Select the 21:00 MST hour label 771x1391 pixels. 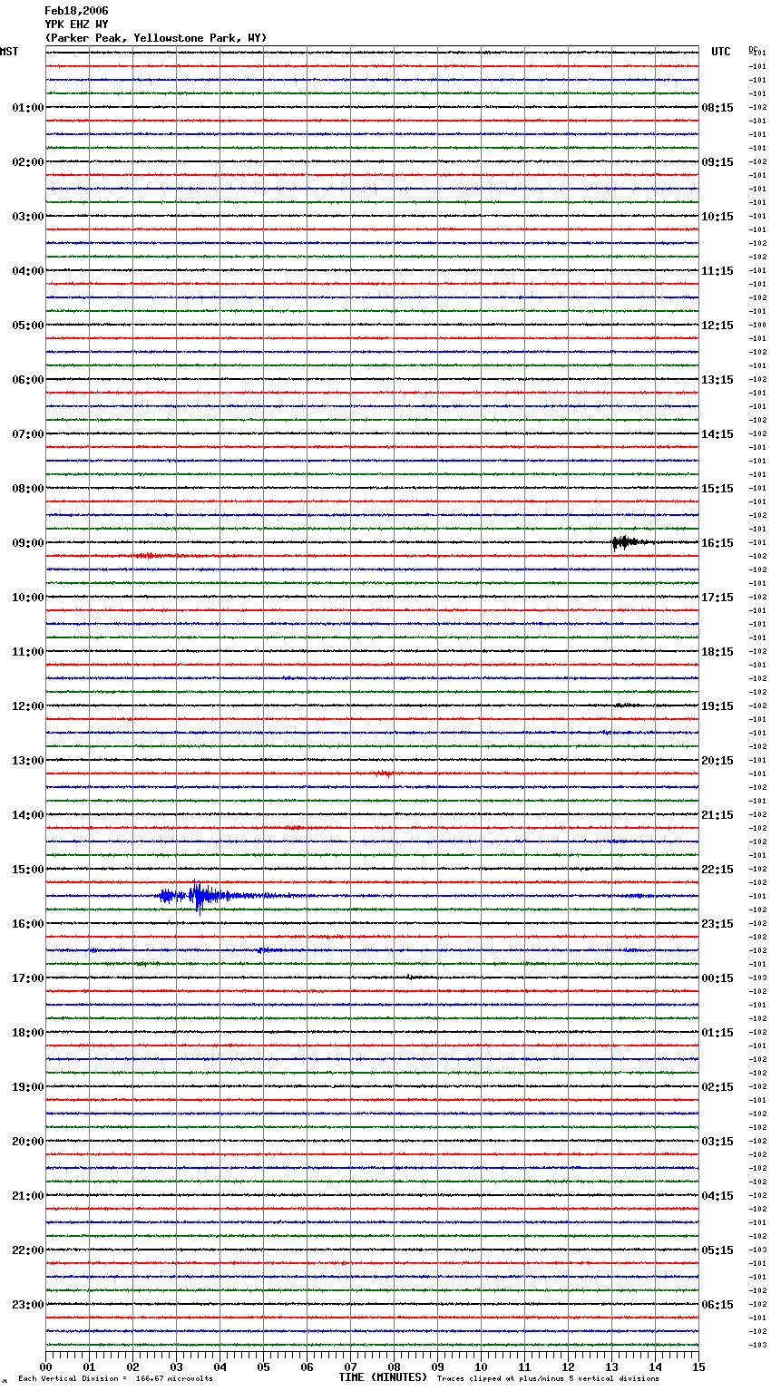coord(28,1196)
